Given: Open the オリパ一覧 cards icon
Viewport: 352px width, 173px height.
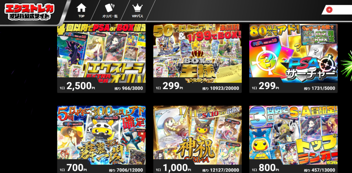Looking at the screenshot, I should 110,8.
